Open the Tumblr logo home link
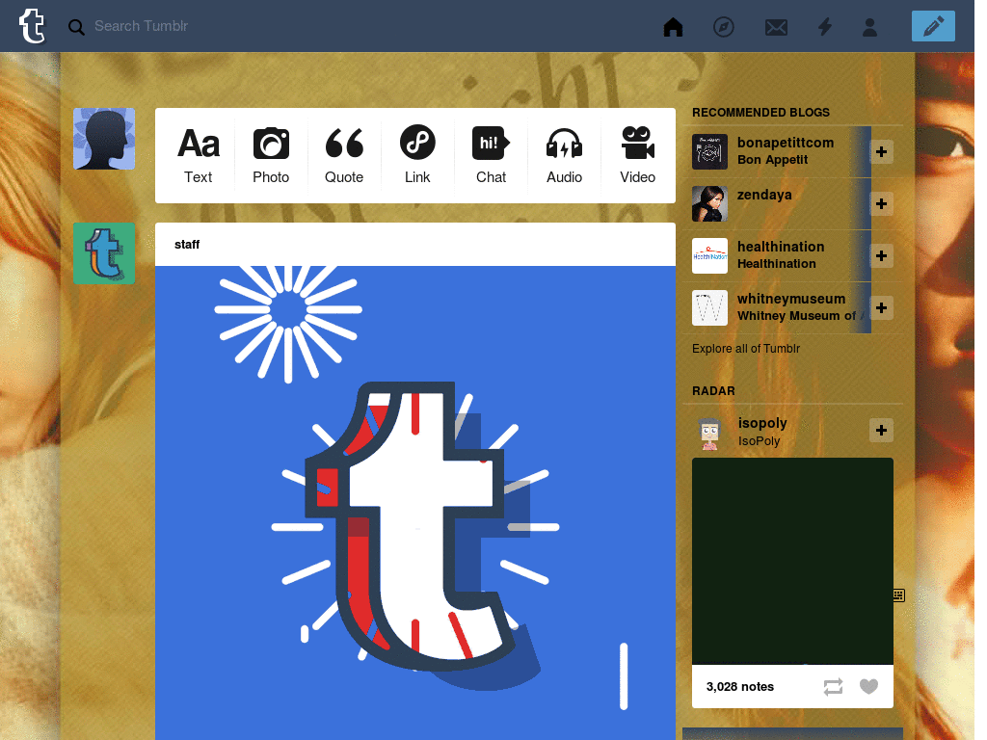The width and height of the screenshot is (987, 740). [x=32, y=26]
